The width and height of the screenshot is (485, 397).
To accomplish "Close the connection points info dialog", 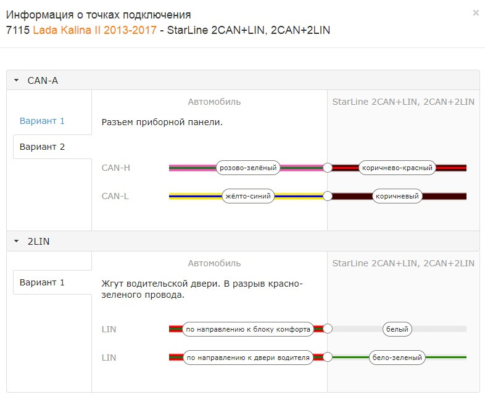I will tap(476, 12).
